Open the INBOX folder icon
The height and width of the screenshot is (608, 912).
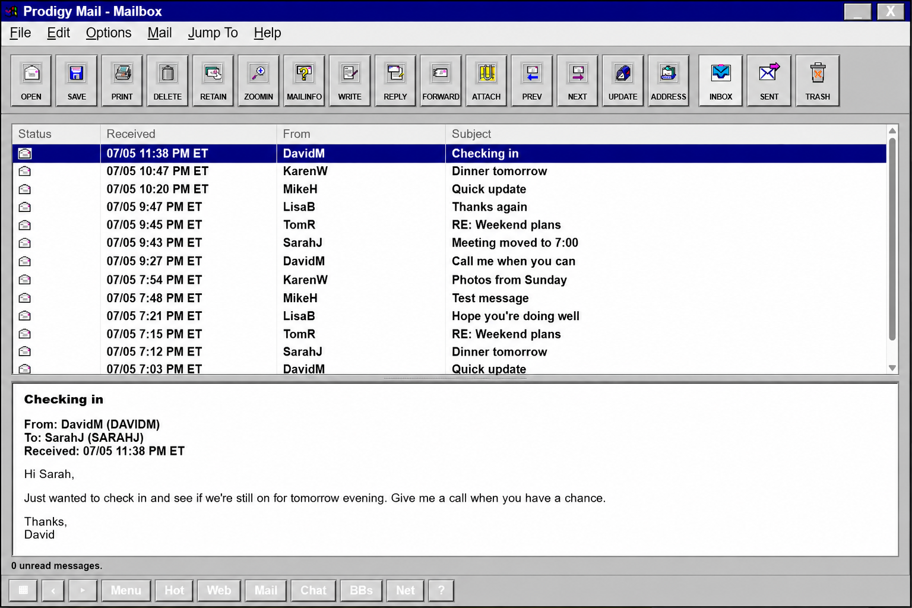tap(721, 81)
